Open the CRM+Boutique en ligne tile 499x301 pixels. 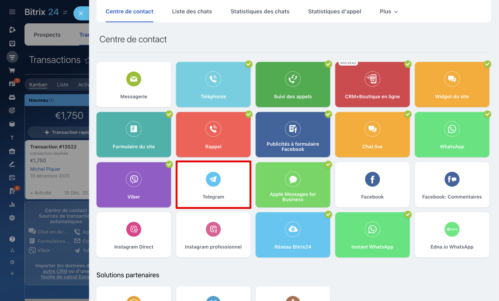(x=372, y=84)
